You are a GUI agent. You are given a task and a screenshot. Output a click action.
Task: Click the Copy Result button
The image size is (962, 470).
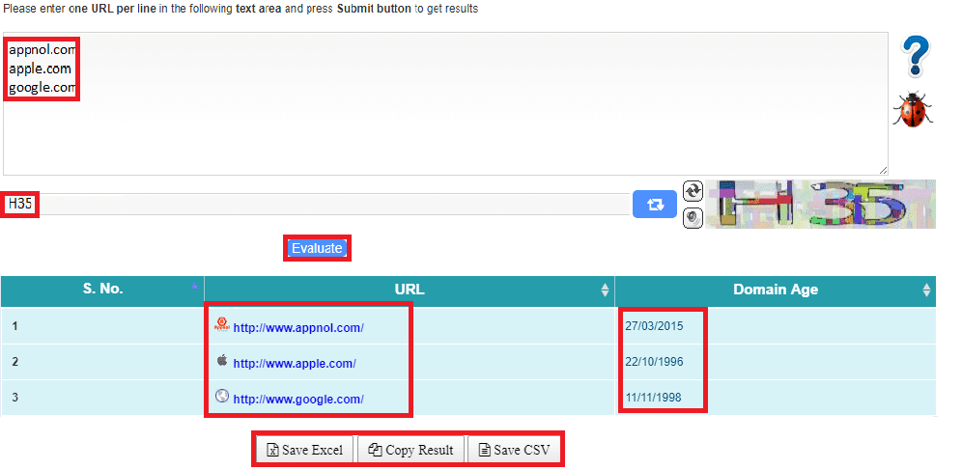(411, 450)
